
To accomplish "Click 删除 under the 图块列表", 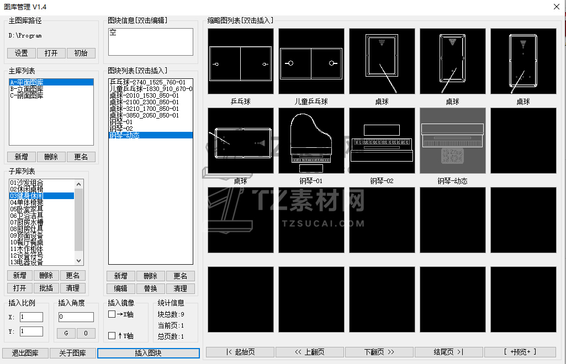I will coord(151,276).
